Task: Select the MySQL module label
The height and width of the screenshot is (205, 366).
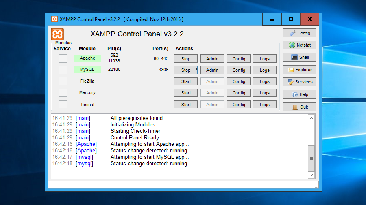Action: click(x=87, y=70)
